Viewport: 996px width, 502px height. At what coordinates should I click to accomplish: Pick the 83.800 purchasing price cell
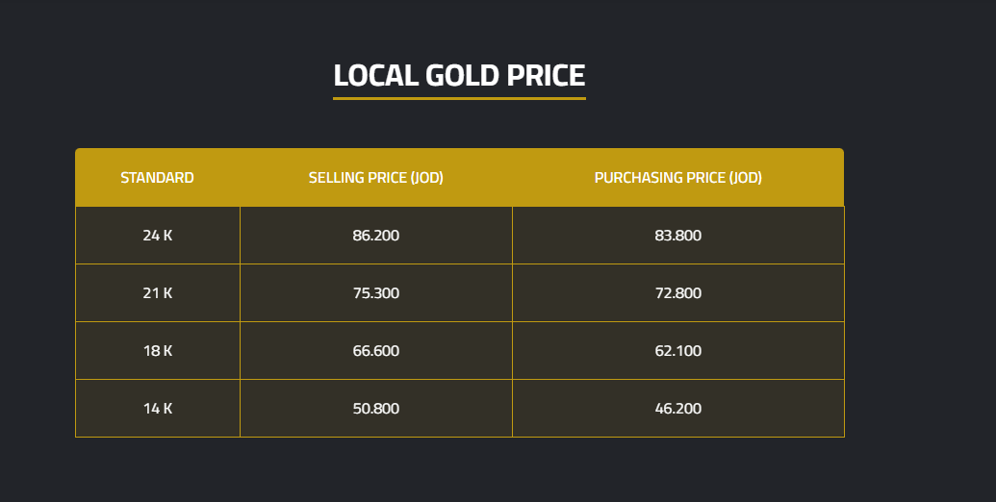677,236
